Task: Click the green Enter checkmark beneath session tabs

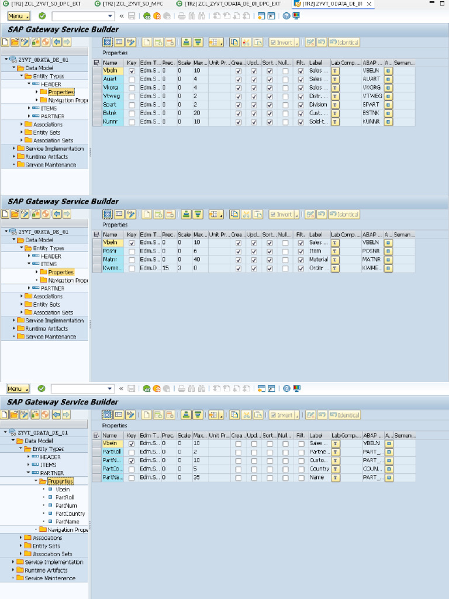Action: coord(42,16)
